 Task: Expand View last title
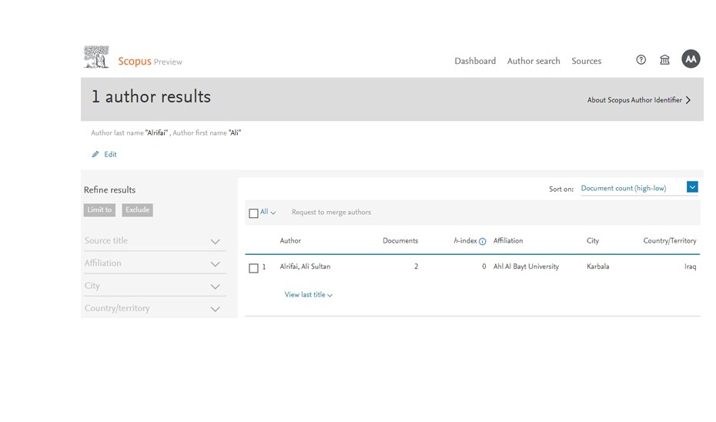point(308,295)
